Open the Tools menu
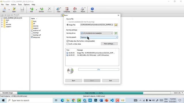This screenshot has width=184, height=103. click(x=20, y=5)
